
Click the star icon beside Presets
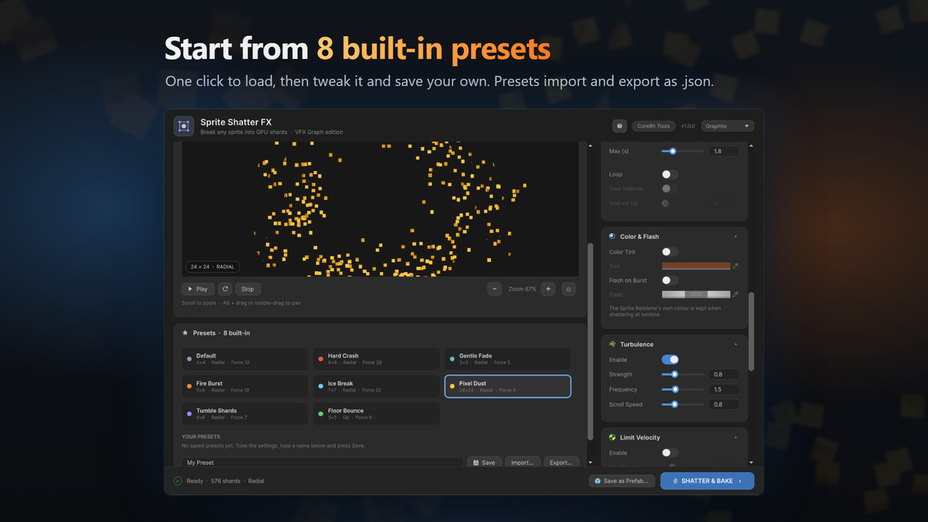185,333
